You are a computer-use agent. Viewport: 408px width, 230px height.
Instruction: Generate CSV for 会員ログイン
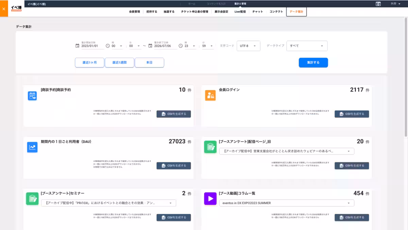pyautogui.click(x=352, y=114)
